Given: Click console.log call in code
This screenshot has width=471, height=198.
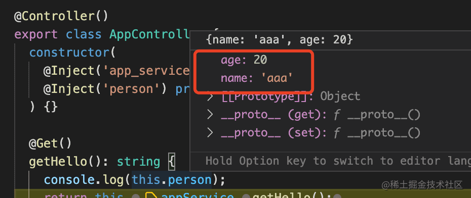Looking at the screenshot, I should pyautogui.click(x=84, y=180).
